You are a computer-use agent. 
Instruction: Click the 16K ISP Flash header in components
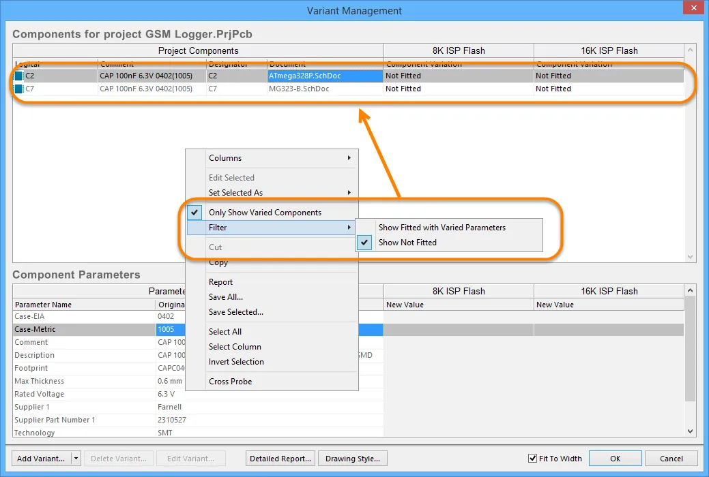[x=609, y=50]
